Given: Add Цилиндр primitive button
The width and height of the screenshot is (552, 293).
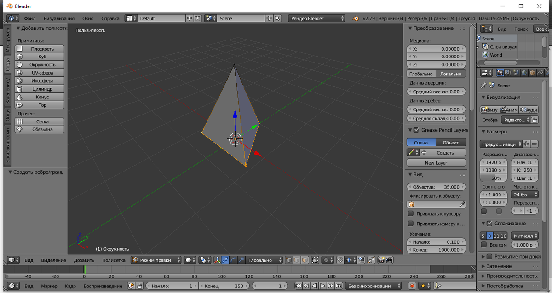Looking at the screenshot, I should [40, 89].
